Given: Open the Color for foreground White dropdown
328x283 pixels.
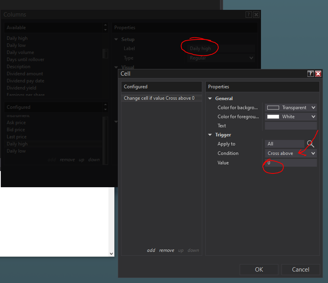Looking at the screenshot, I should click(291, 117).
